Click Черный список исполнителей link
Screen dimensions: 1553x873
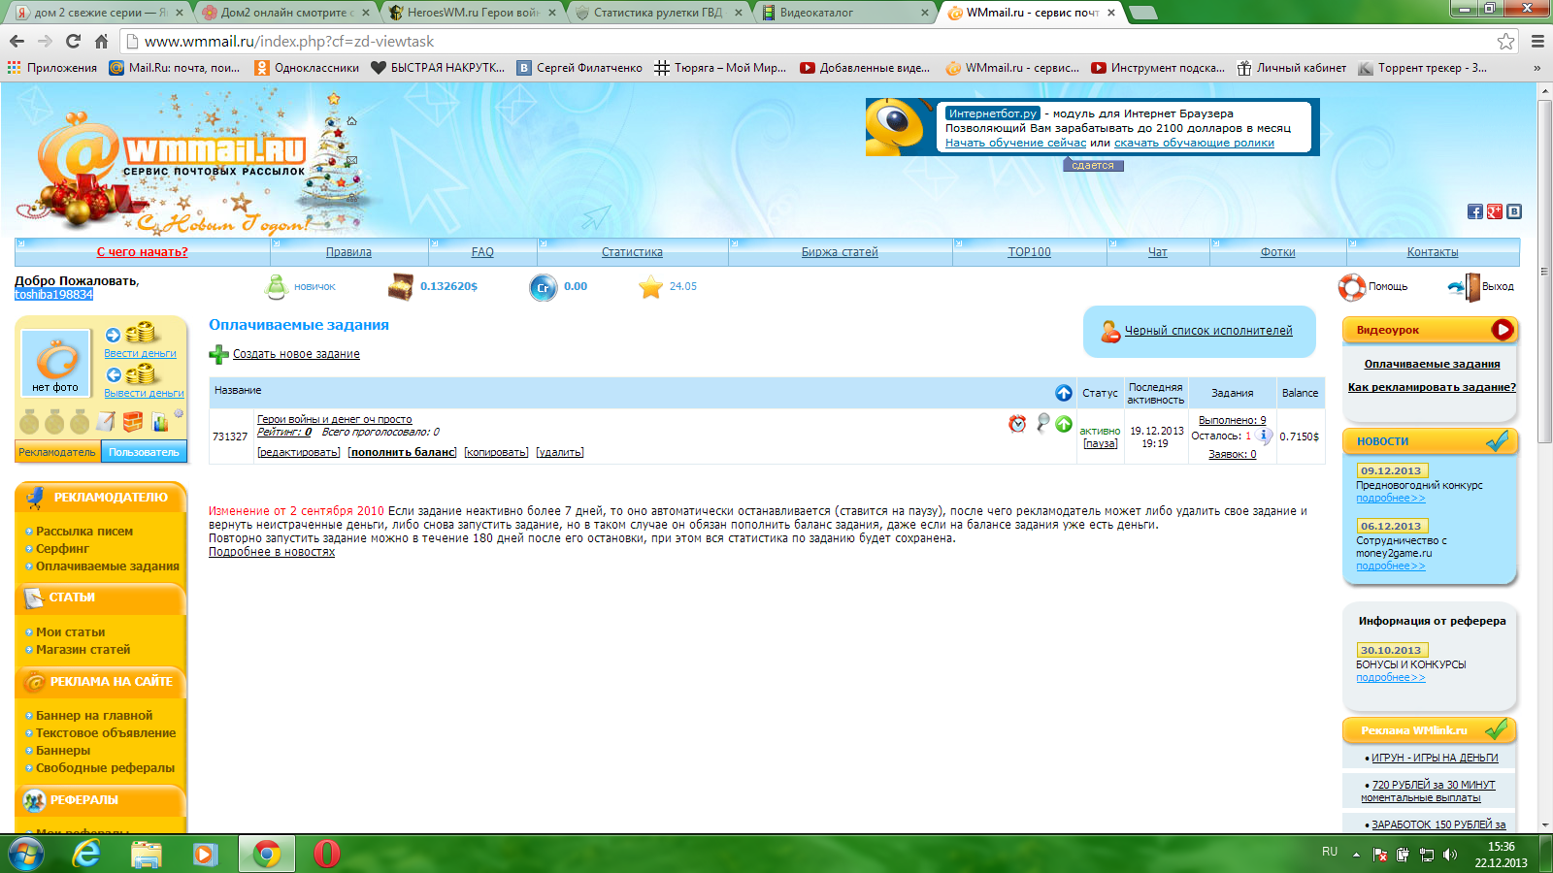click(x=1208, y=331)
